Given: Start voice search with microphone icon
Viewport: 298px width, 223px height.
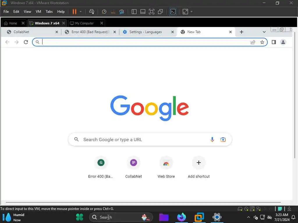Looking at the screenshot, I should (212, 140).
